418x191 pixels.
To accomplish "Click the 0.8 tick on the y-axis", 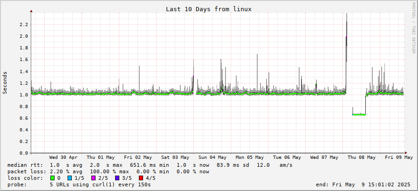I will (x=23, y=106).
